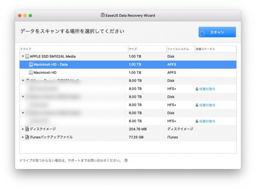Sort by the ドライブ column header
Screen dimensions: 256x189
74,49
